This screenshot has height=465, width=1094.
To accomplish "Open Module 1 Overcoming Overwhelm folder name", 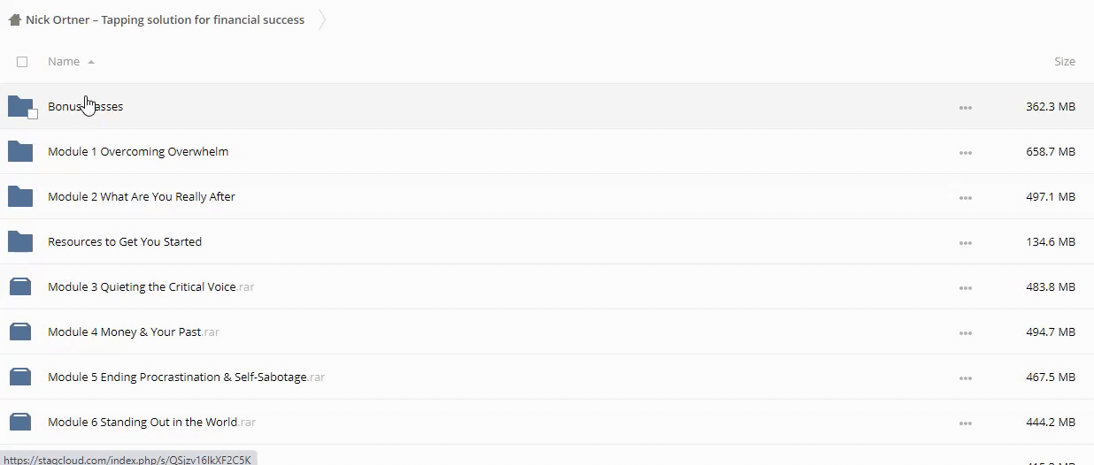I will 138,151.
